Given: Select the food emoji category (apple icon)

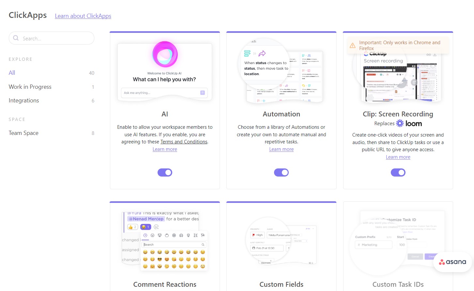Looking at the screenshot, I should tap(167, 235).
